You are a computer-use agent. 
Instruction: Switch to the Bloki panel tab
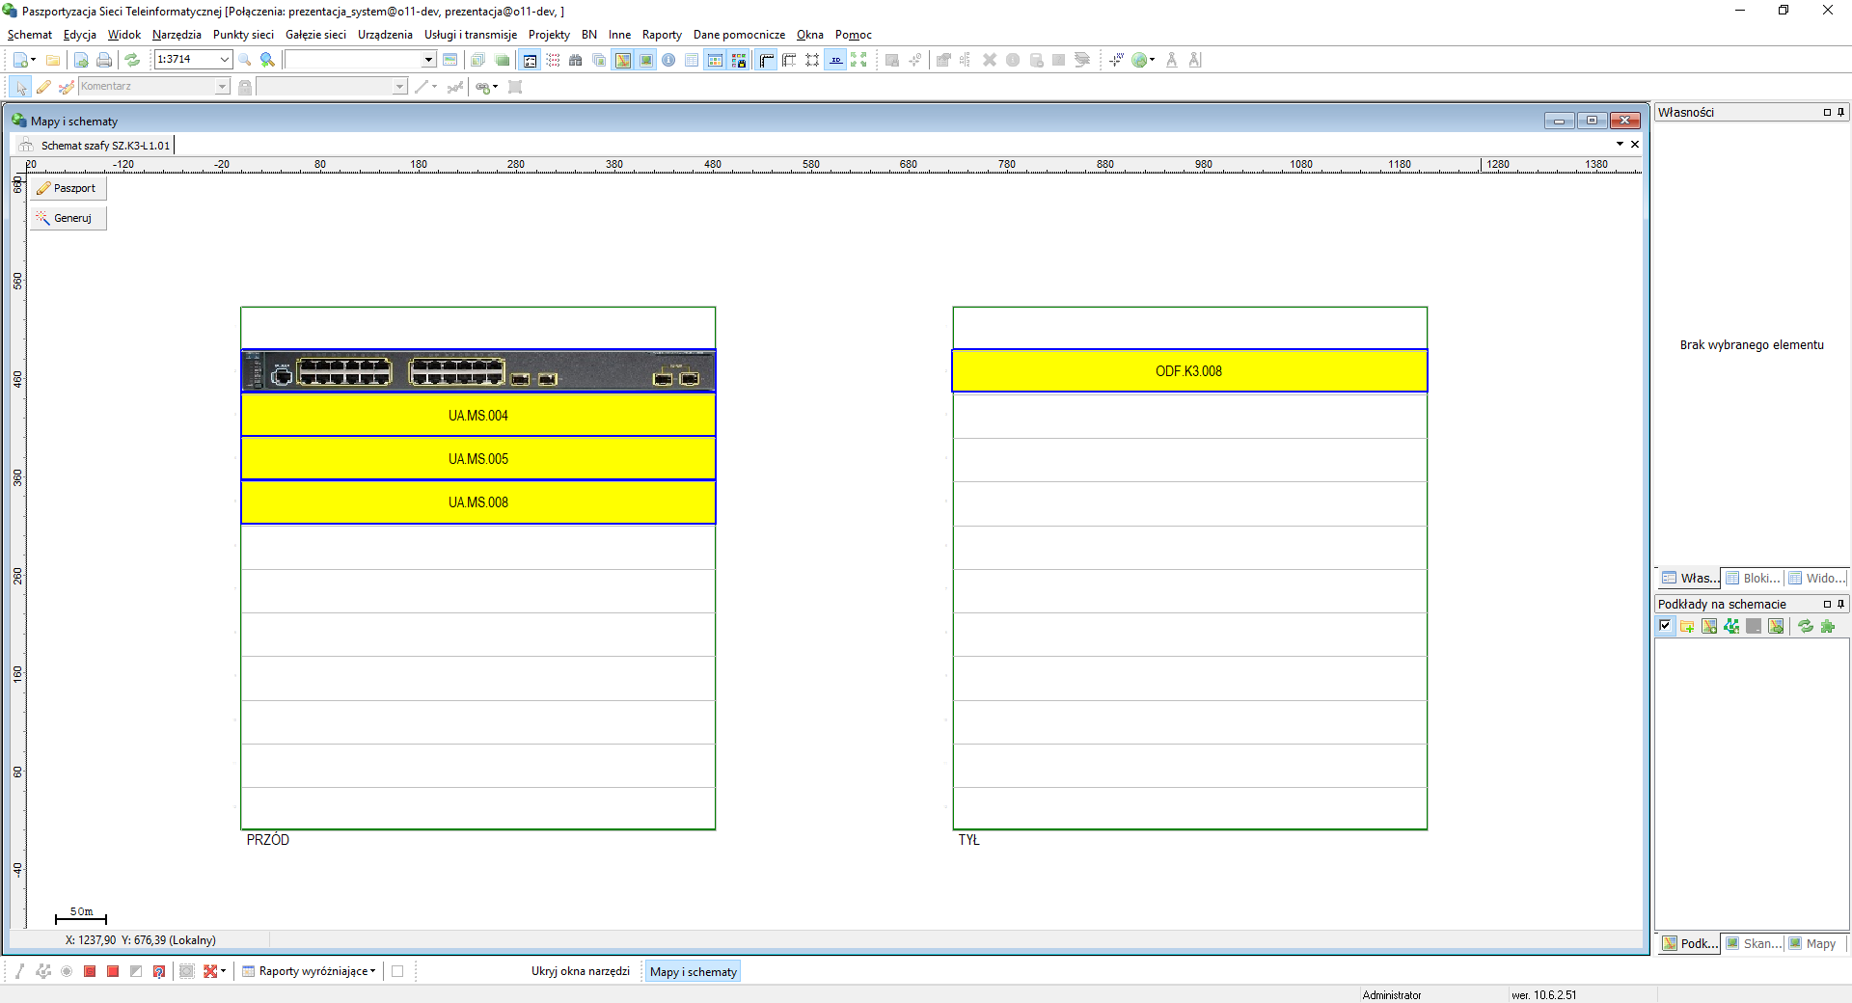point(1753,578)
